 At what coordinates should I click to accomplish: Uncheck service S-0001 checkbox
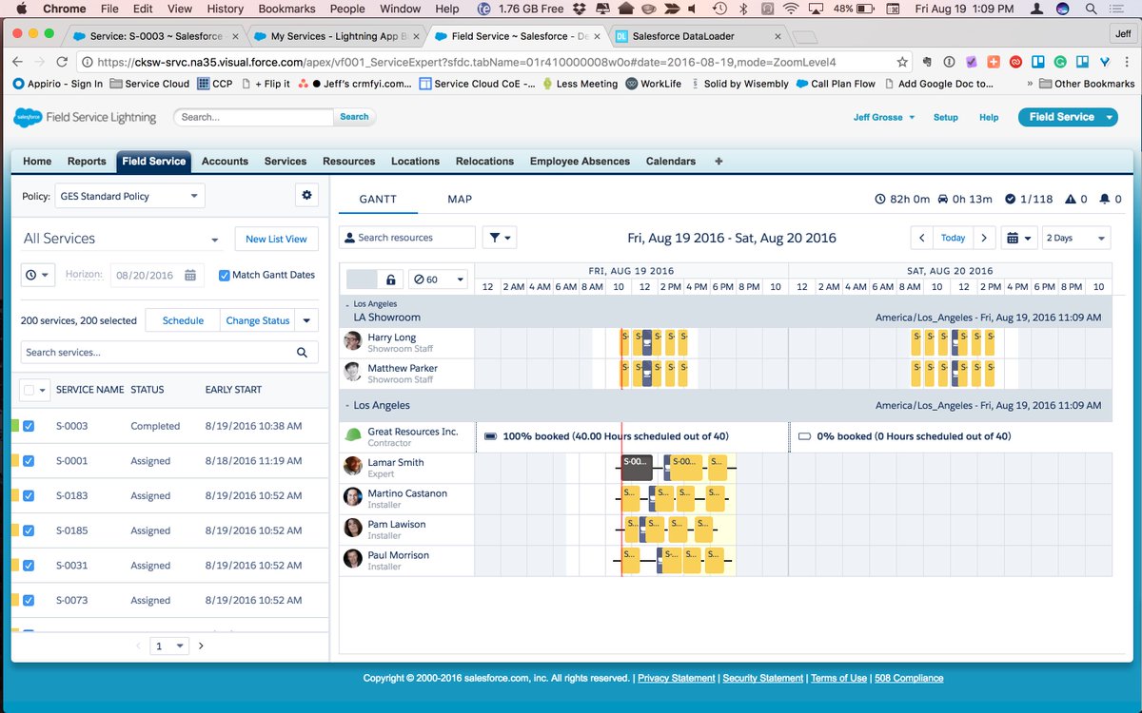pyautogui.click(x=29, y=461)
